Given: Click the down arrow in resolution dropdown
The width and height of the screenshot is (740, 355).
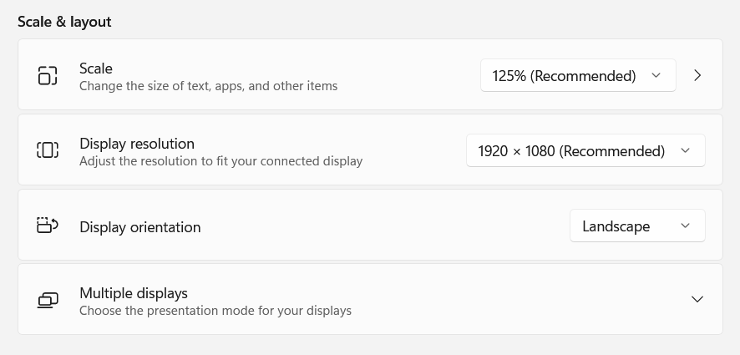Looking at the screenshot, I should point(685,150).
